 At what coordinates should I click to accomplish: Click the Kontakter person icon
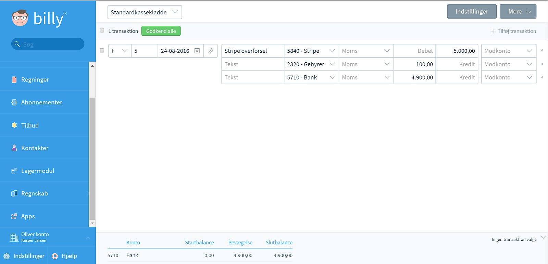[14, 148]
